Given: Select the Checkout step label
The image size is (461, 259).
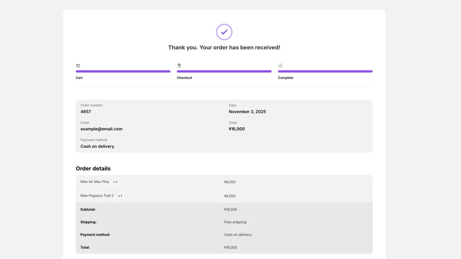Looking at the screenshot, I should (184, 78).
